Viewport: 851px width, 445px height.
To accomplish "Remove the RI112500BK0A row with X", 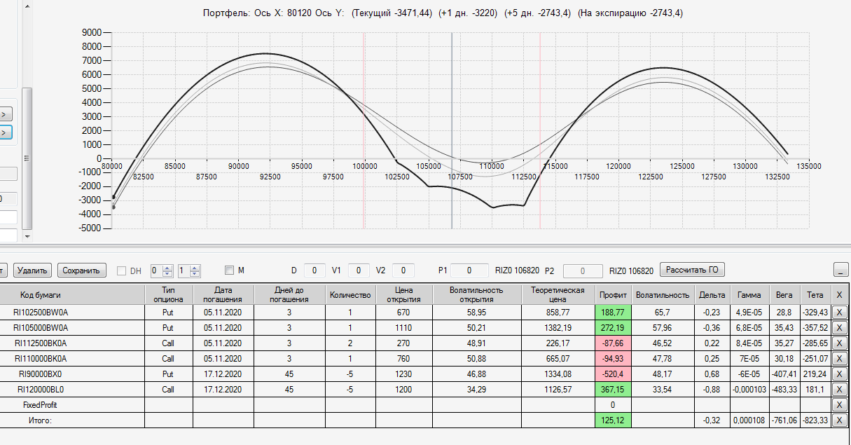I will pyautogui.click(x=840, y=343).
